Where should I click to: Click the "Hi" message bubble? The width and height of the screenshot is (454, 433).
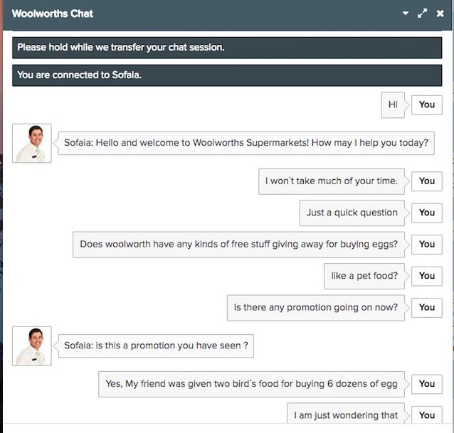393,105
